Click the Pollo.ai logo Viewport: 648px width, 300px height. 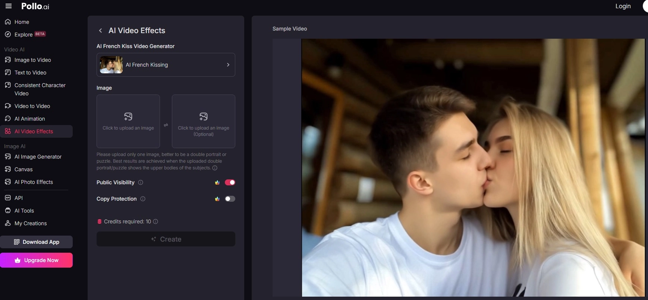point(35,6)
